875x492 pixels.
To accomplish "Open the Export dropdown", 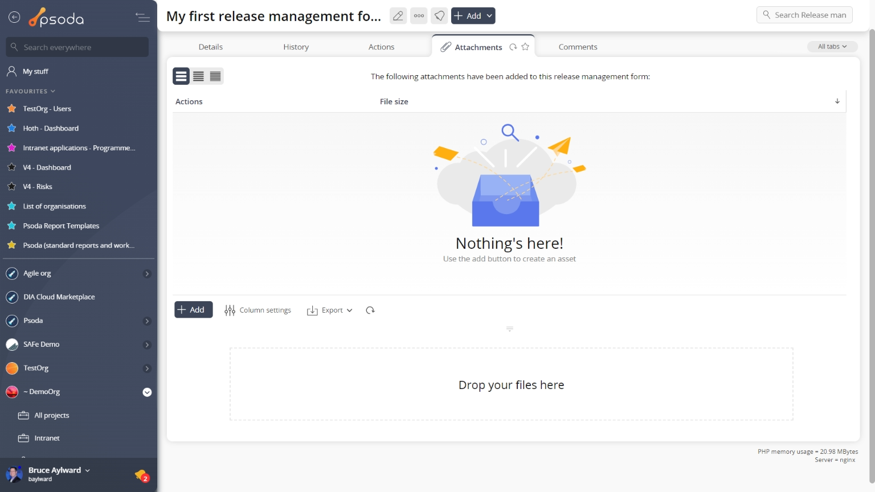I will tap(330, 310).
